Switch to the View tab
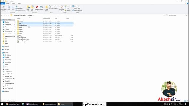The image size is (189, 106). click(19, 3)
